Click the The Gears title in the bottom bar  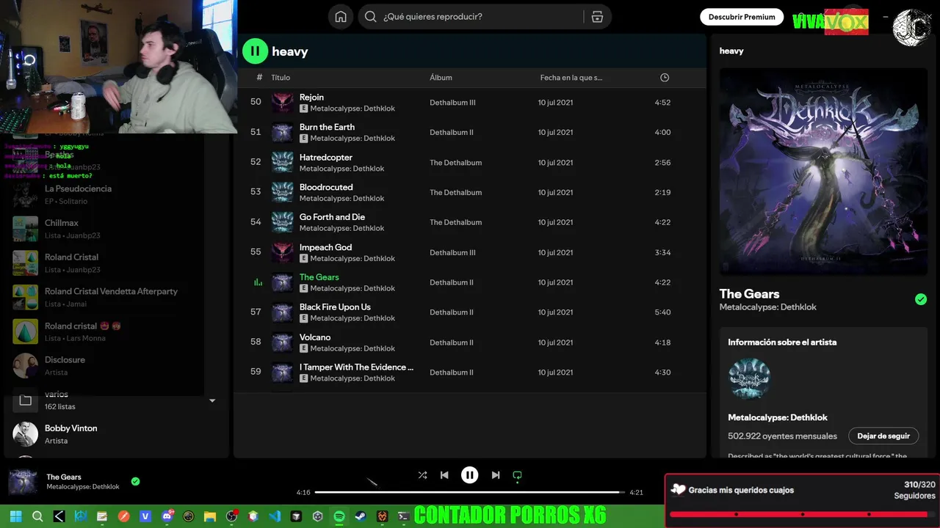[x=64, y=477]
